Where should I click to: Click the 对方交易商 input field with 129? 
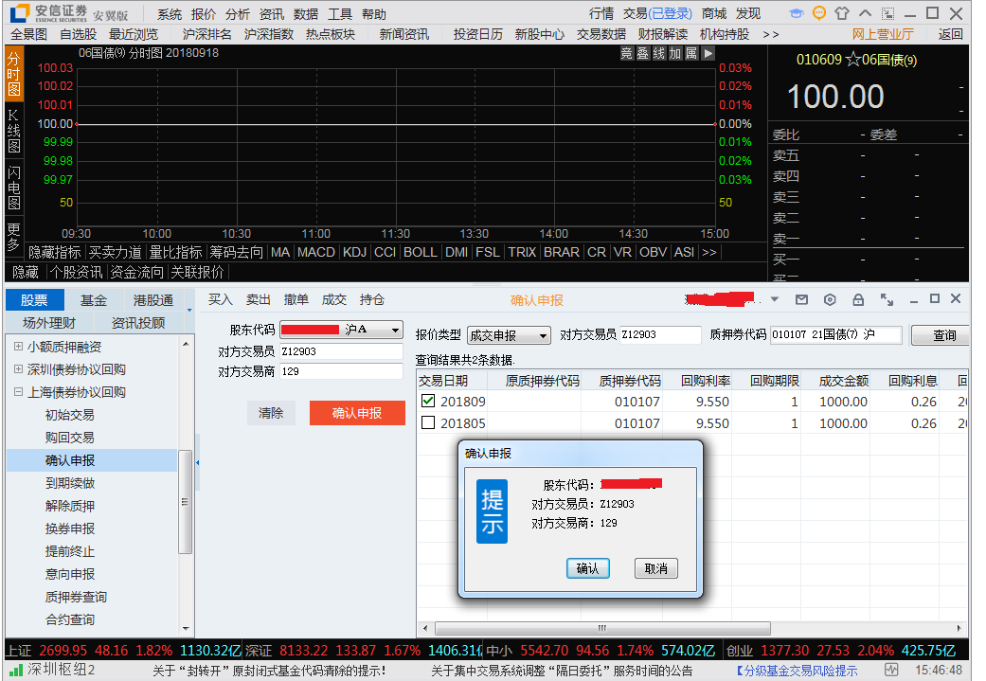click(x=341, y=371)
